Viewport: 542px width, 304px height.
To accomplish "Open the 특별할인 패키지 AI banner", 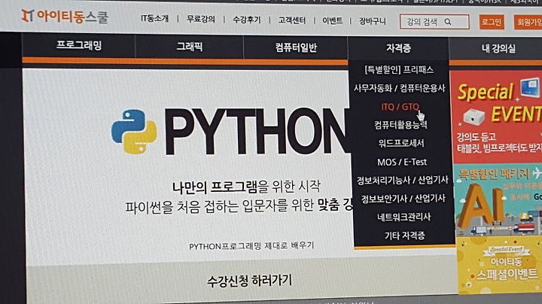I will click(x=498, y=200).
